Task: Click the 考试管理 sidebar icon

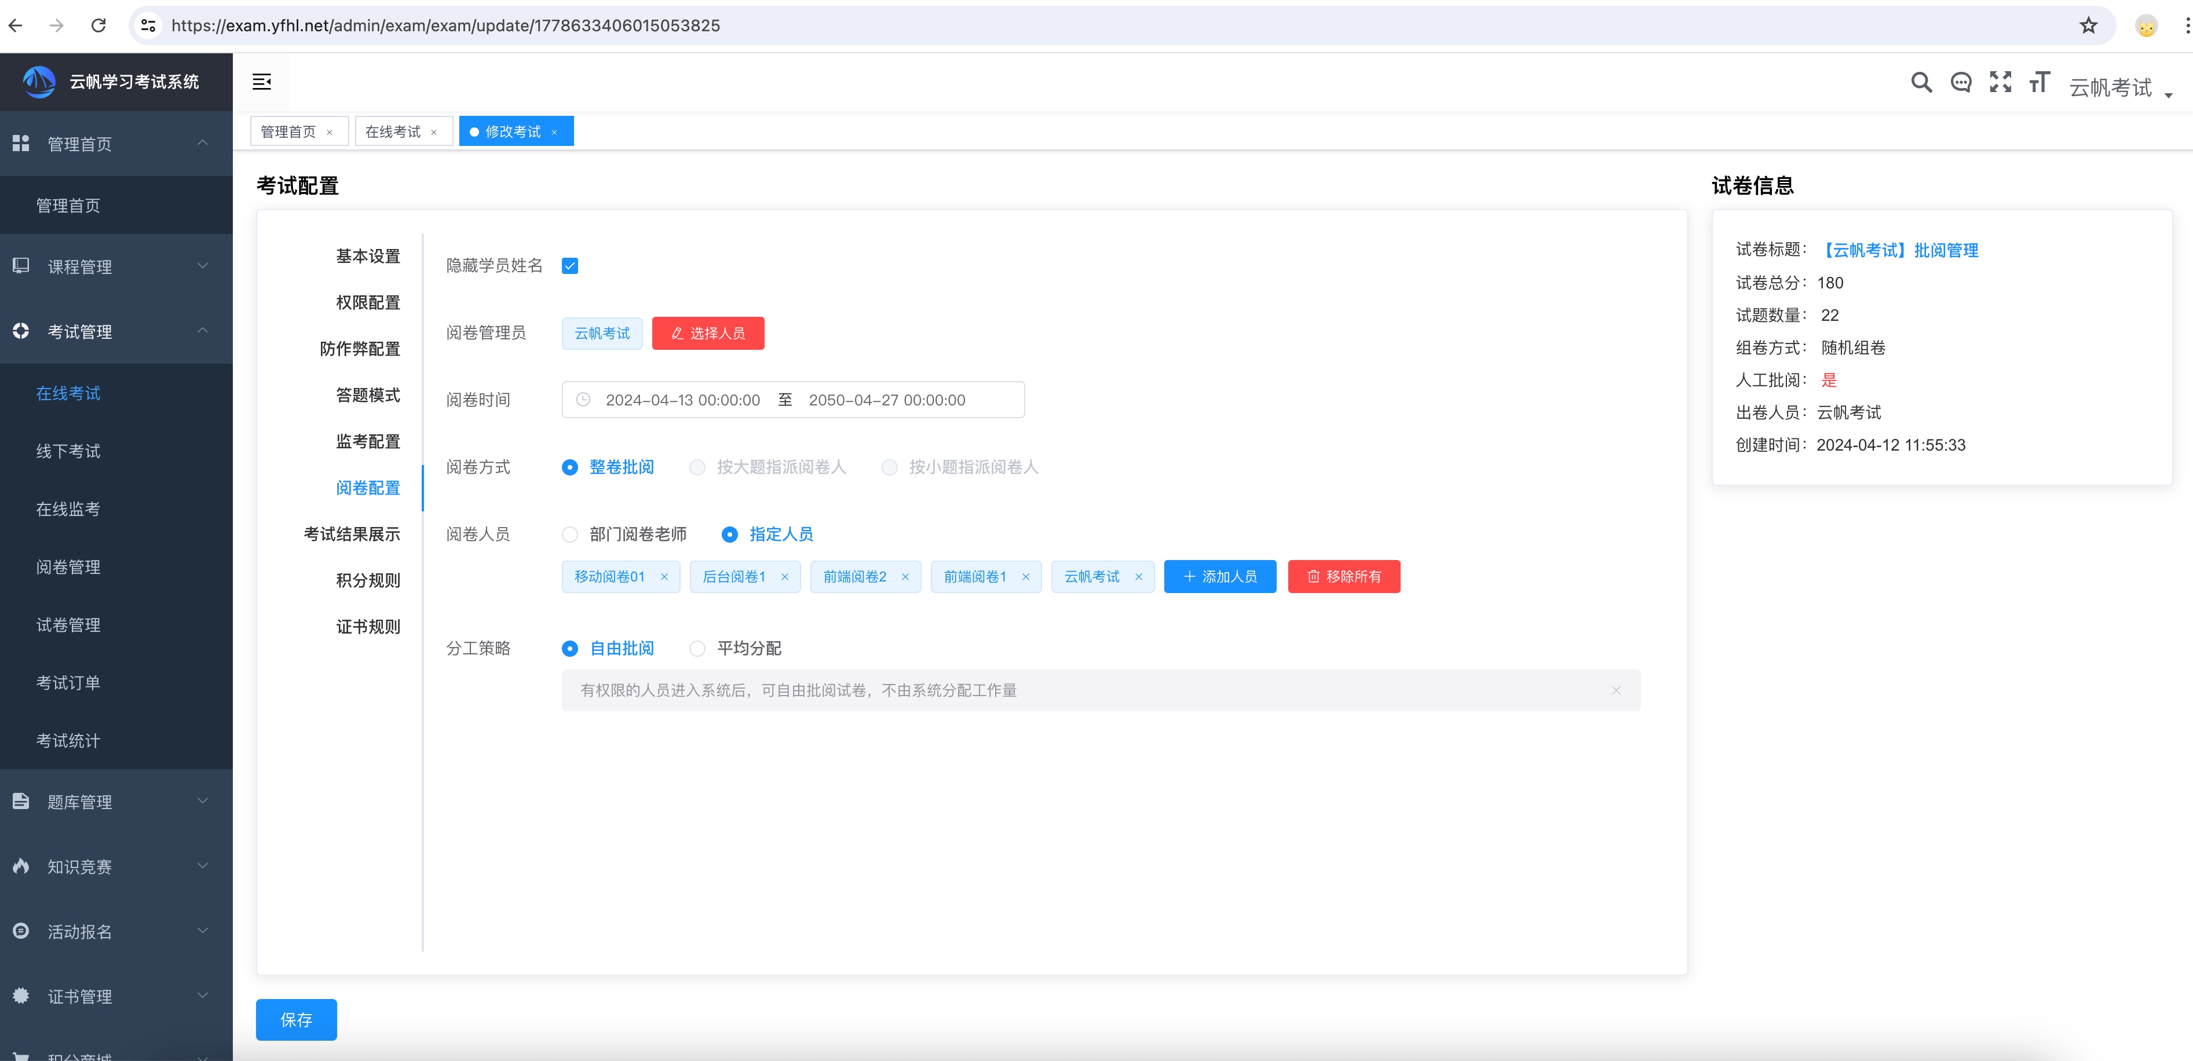Action: point(21,331)
